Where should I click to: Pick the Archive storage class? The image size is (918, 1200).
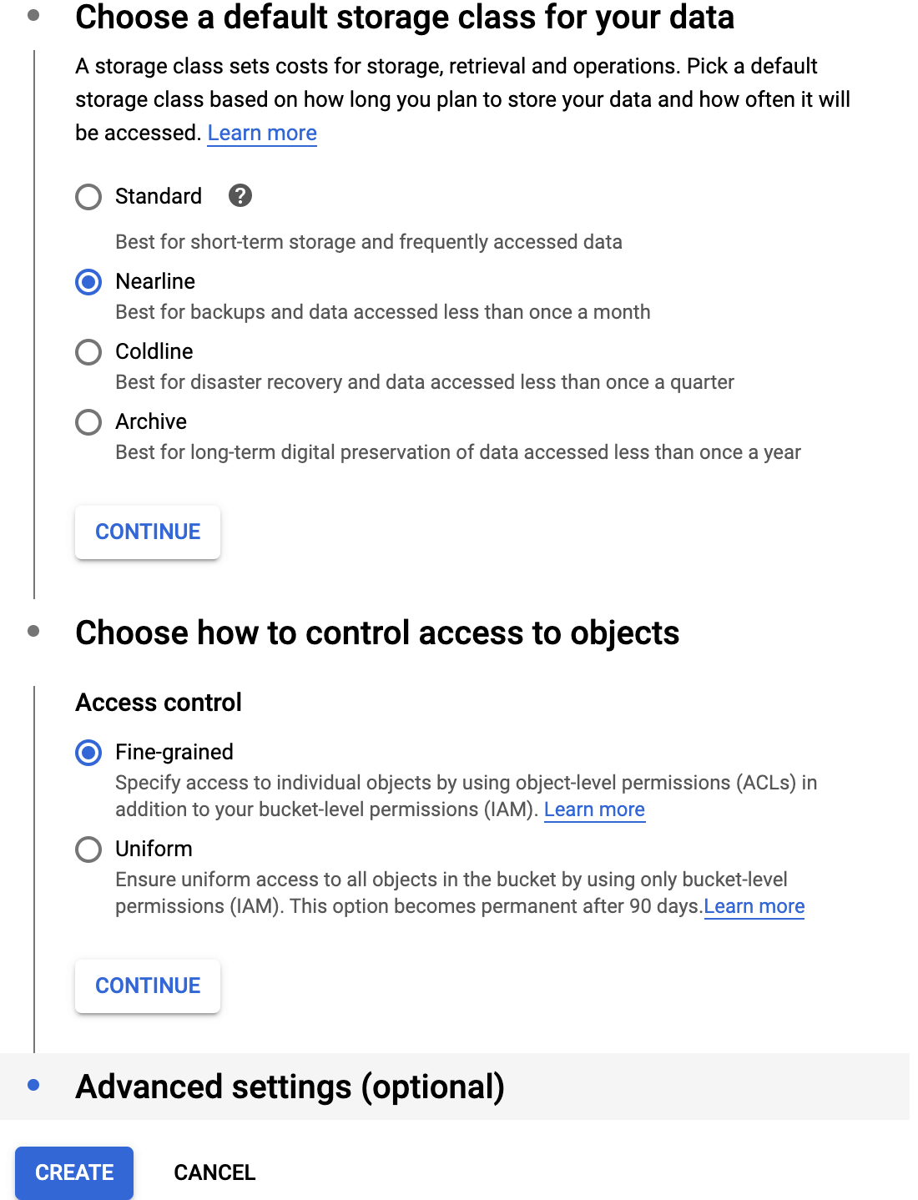coord(88,422)
